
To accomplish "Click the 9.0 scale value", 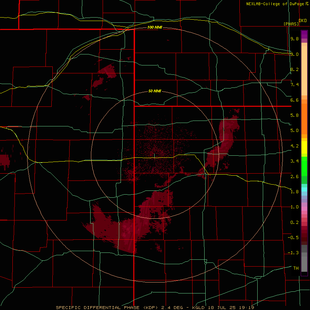I will [x=294, y=54].
